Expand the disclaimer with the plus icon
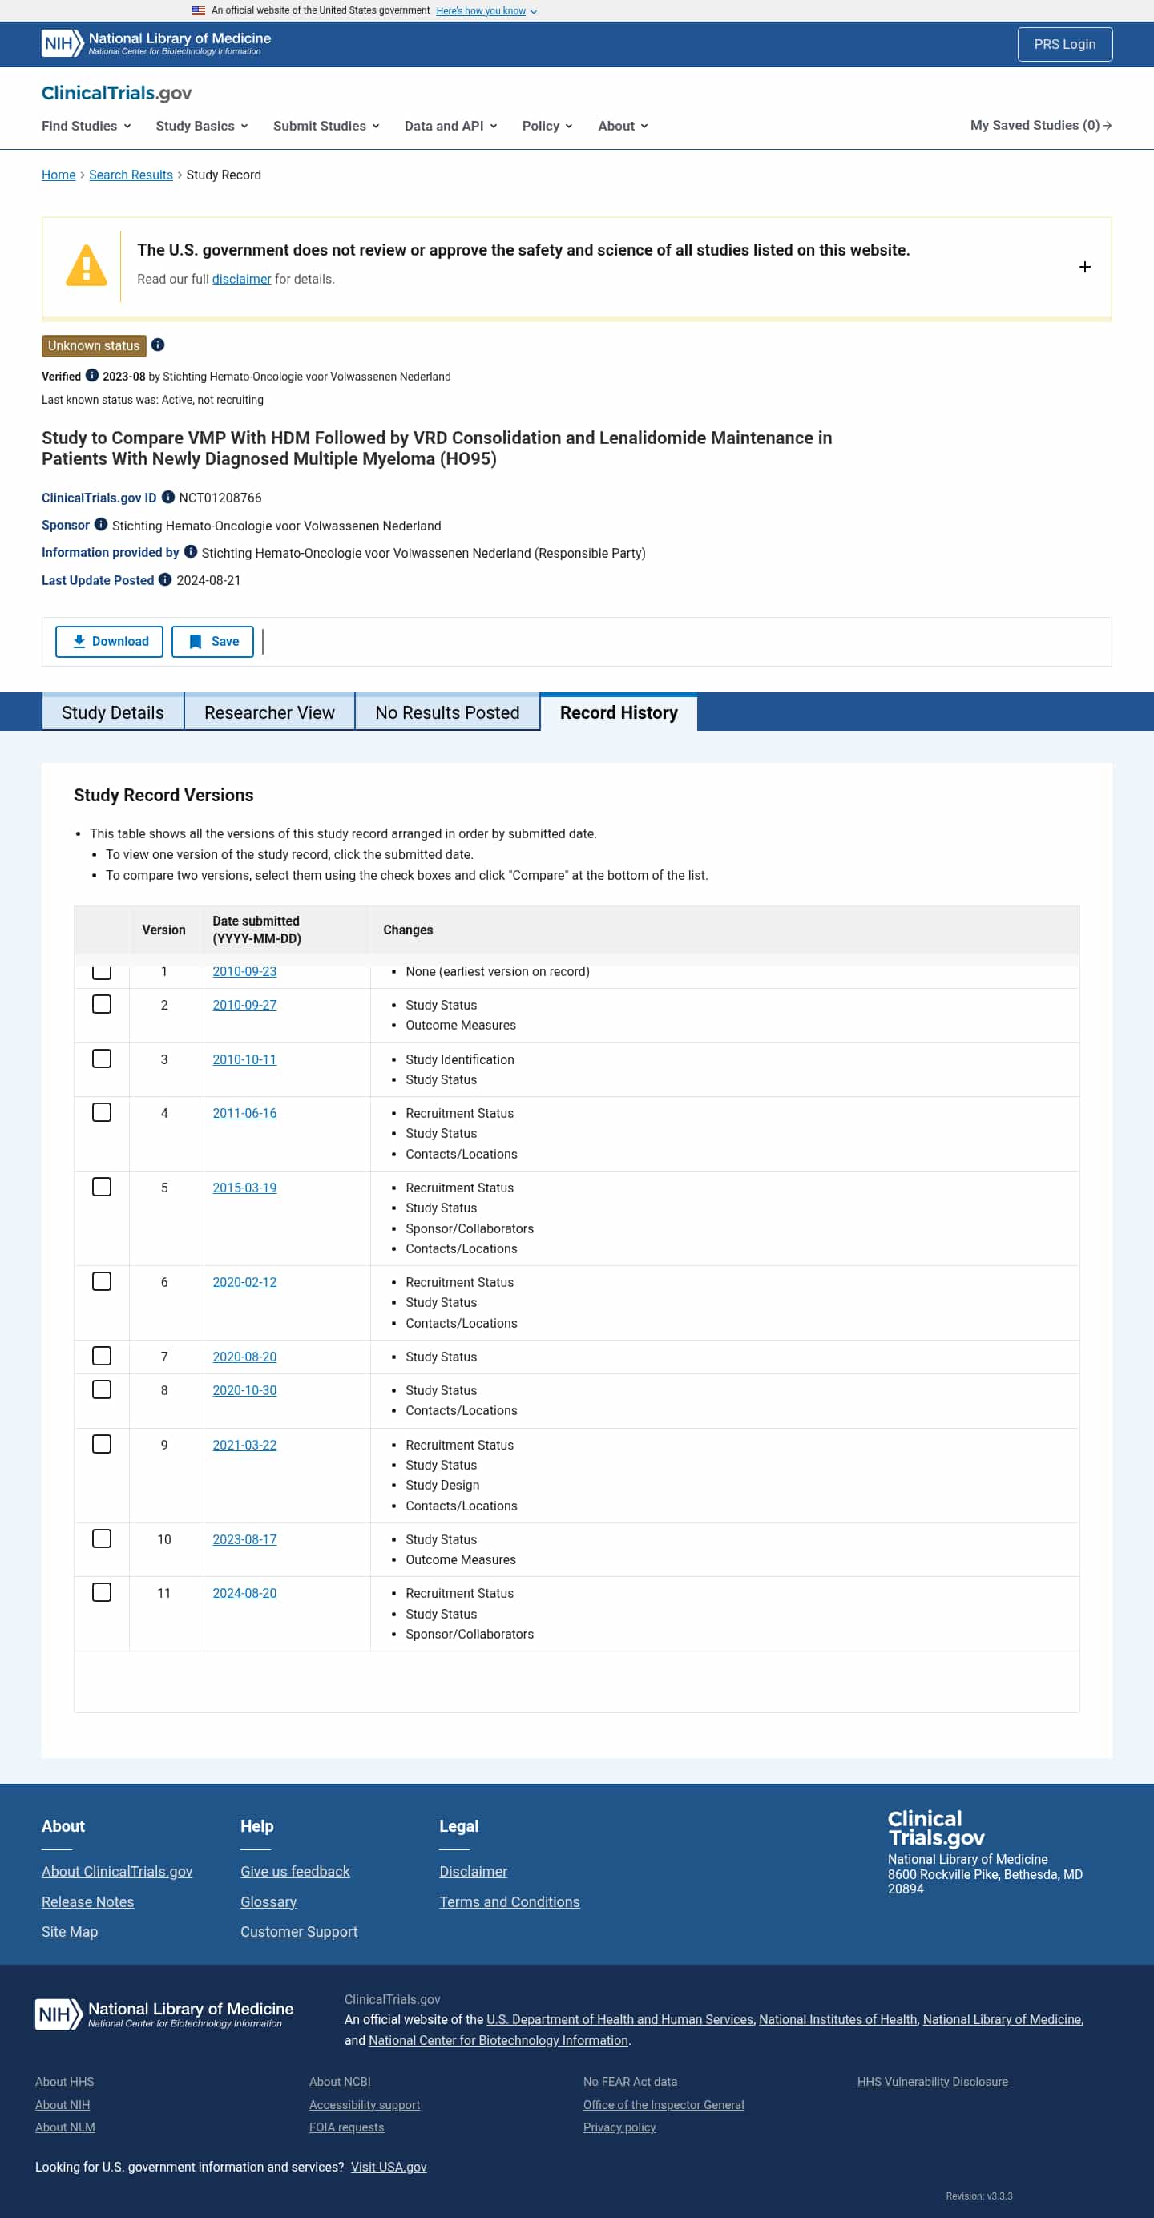 click(x=1085, y=267)
